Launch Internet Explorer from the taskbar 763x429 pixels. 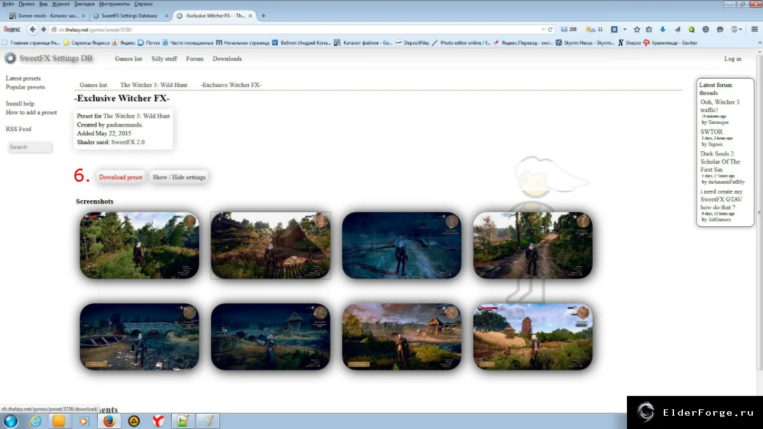point(36,421)
